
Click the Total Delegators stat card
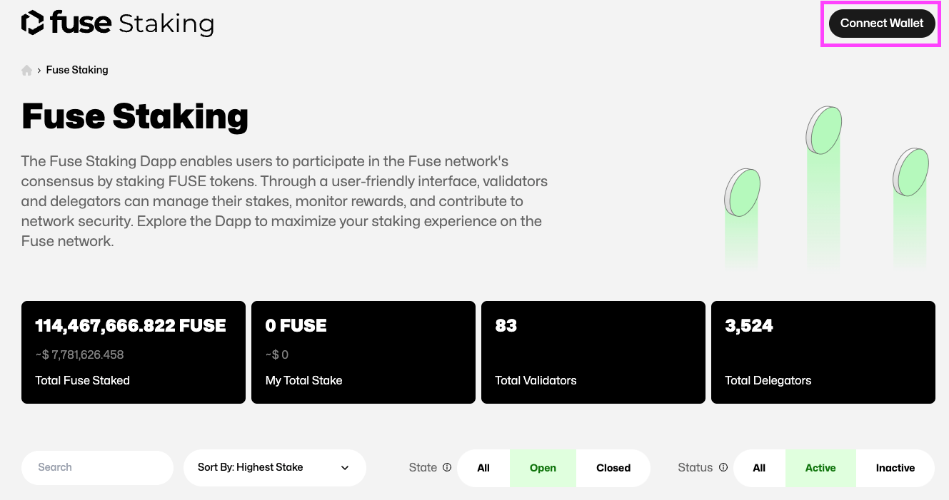tap(823, 352)
